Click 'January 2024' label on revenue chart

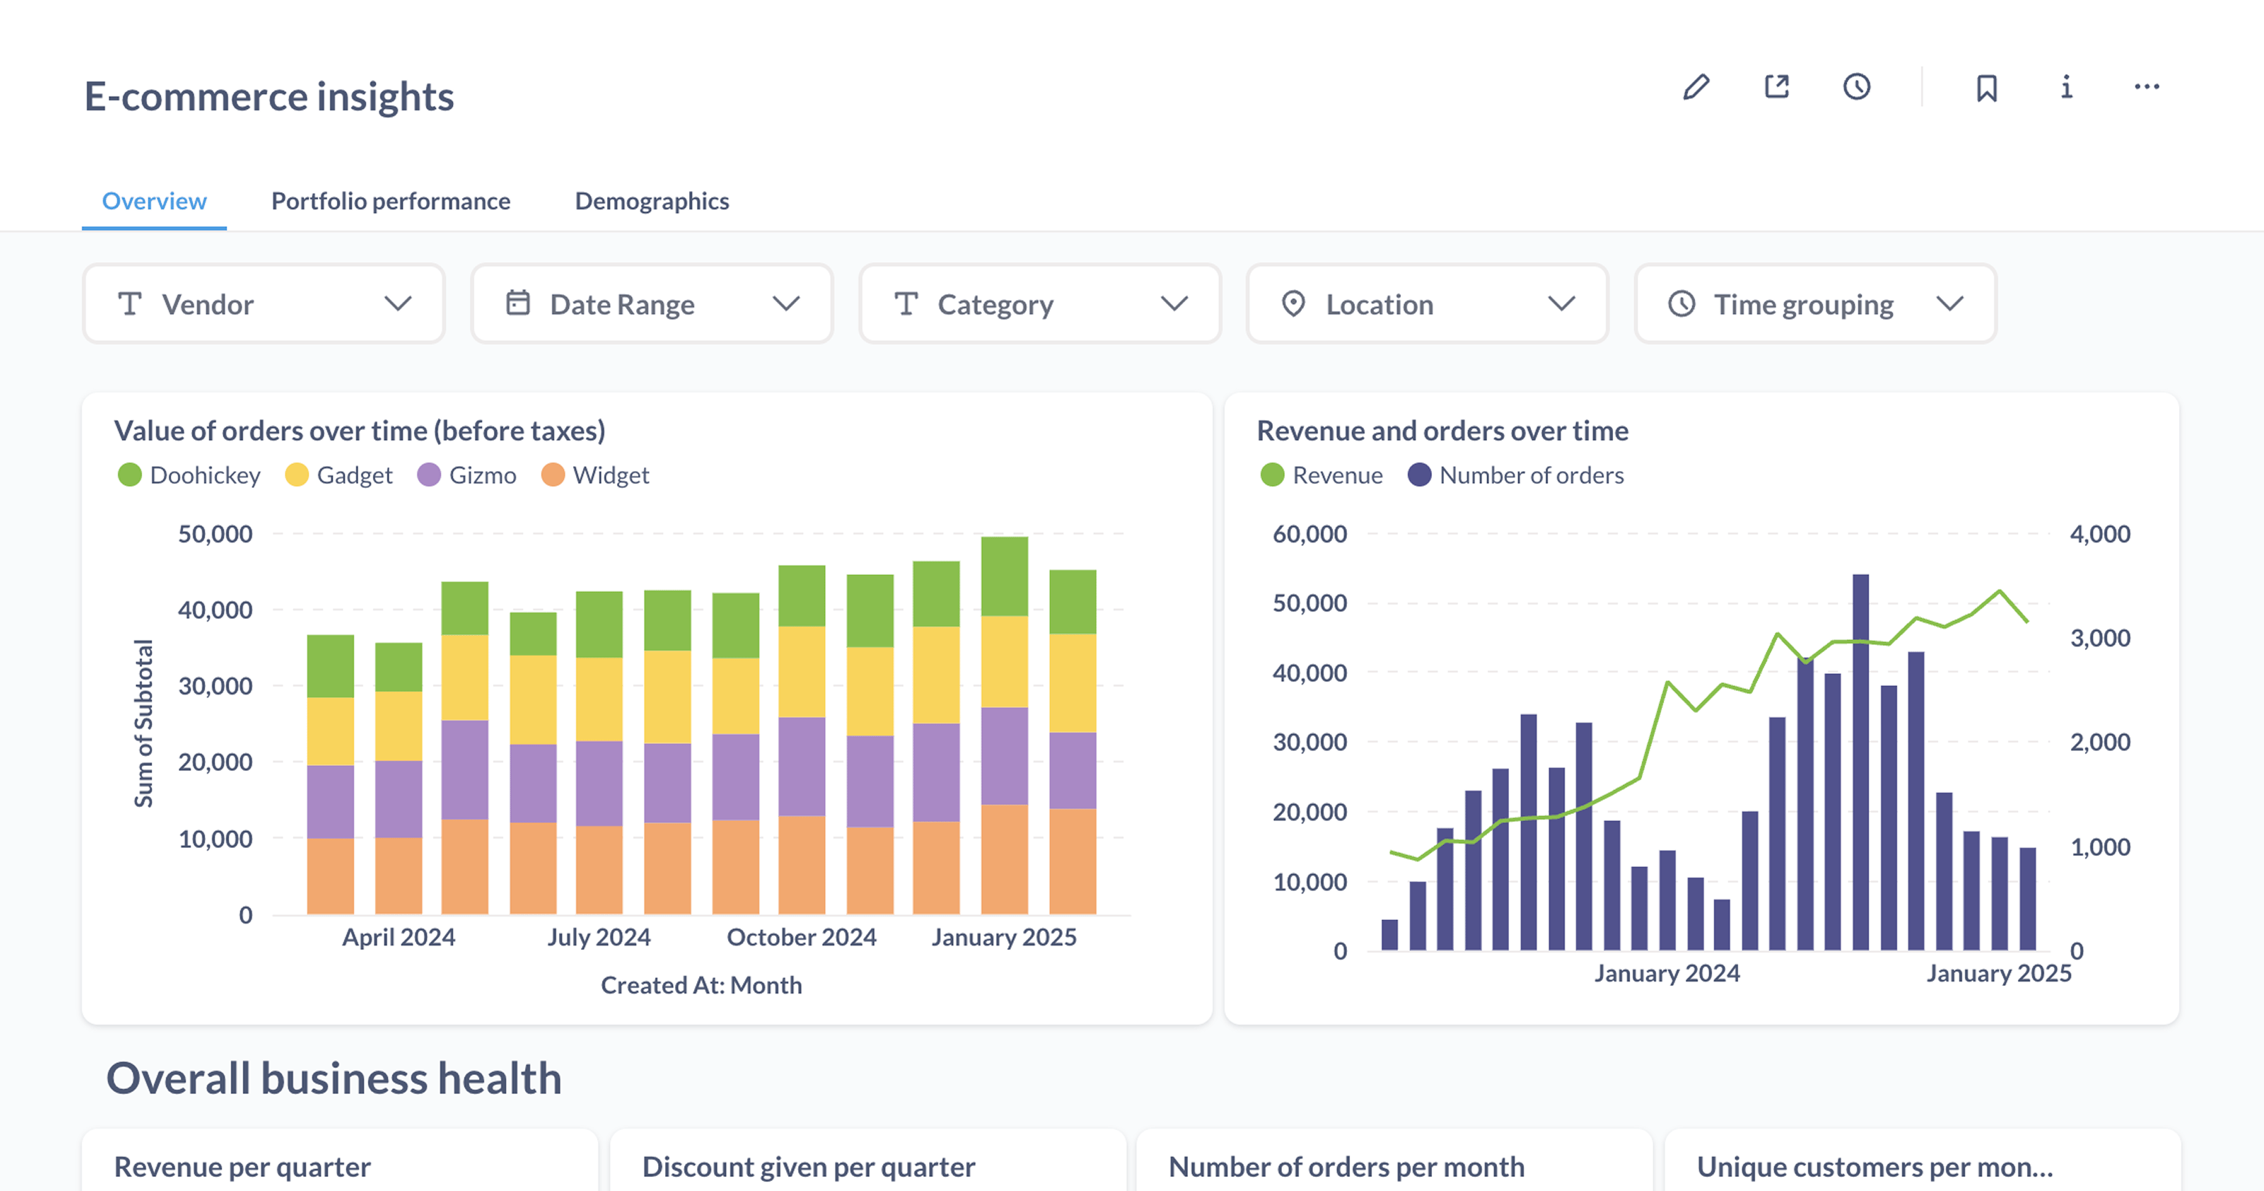point(1668,973)
